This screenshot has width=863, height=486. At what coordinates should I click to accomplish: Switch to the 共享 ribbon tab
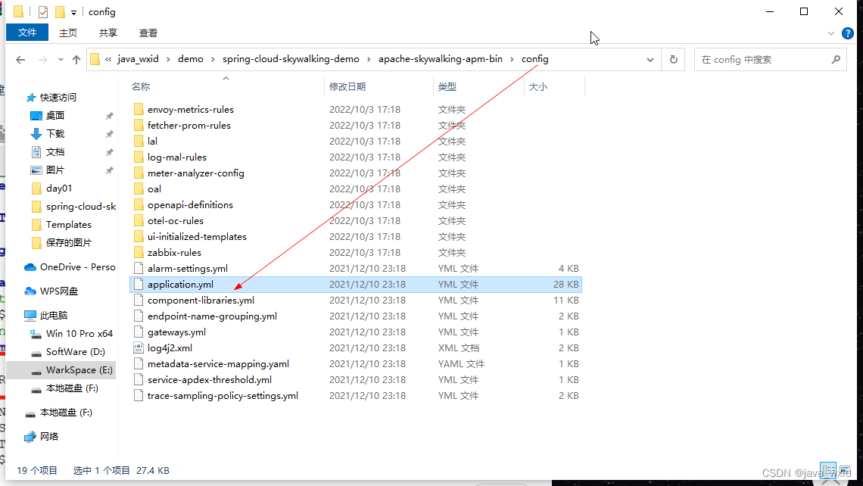107,33
